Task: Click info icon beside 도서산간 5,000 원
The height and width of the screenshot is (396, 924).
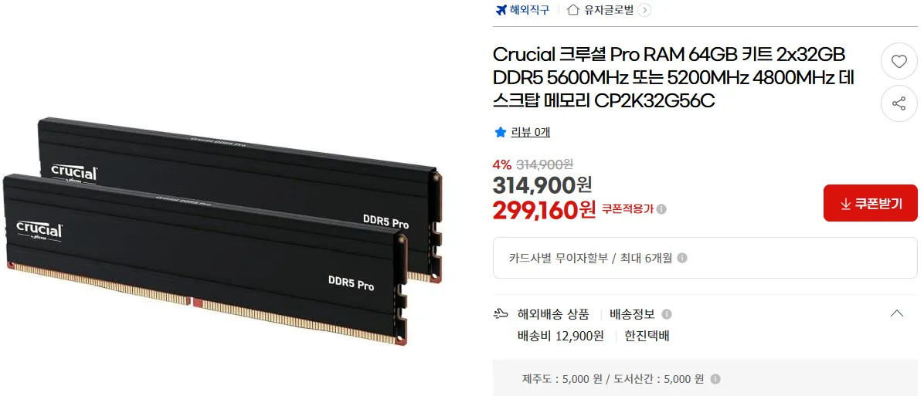Action: [715, 380]
